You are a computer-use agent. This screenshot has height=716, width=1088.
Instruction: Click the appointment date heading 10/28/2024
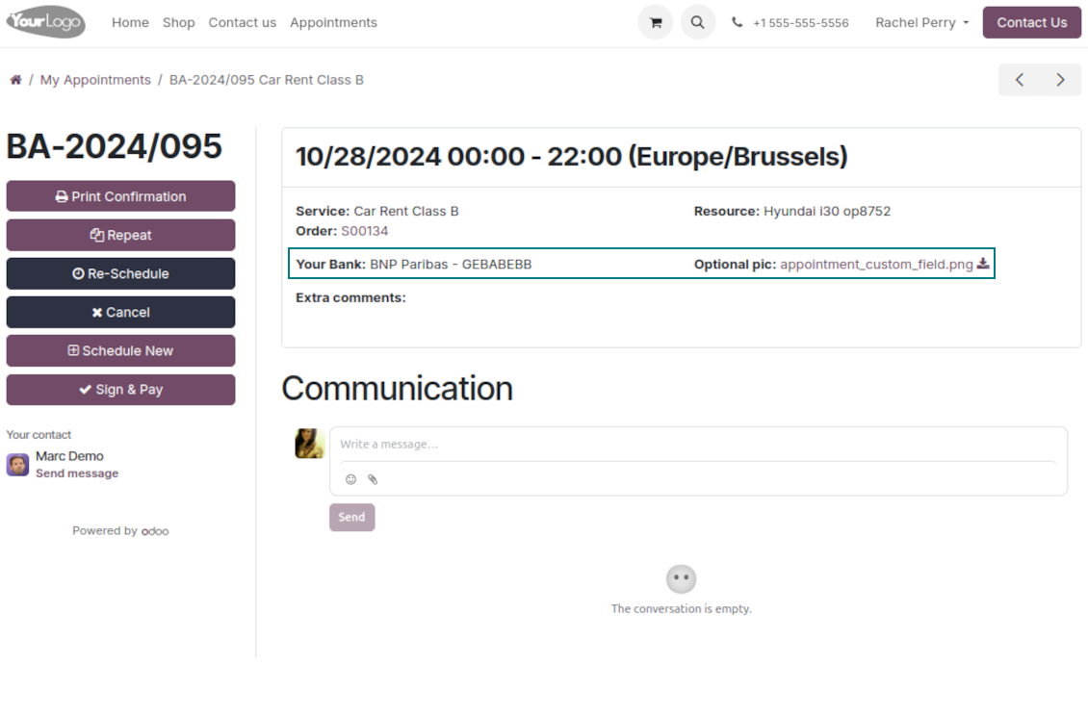(572, 157)
